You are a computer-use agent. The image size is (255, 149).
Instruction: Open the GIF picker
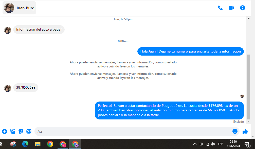click(29, 131)
